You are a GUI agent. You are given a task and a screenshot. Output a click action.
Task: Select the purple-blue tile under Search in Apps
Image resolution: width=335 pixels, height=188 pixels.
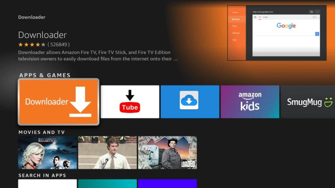(167, 183)
